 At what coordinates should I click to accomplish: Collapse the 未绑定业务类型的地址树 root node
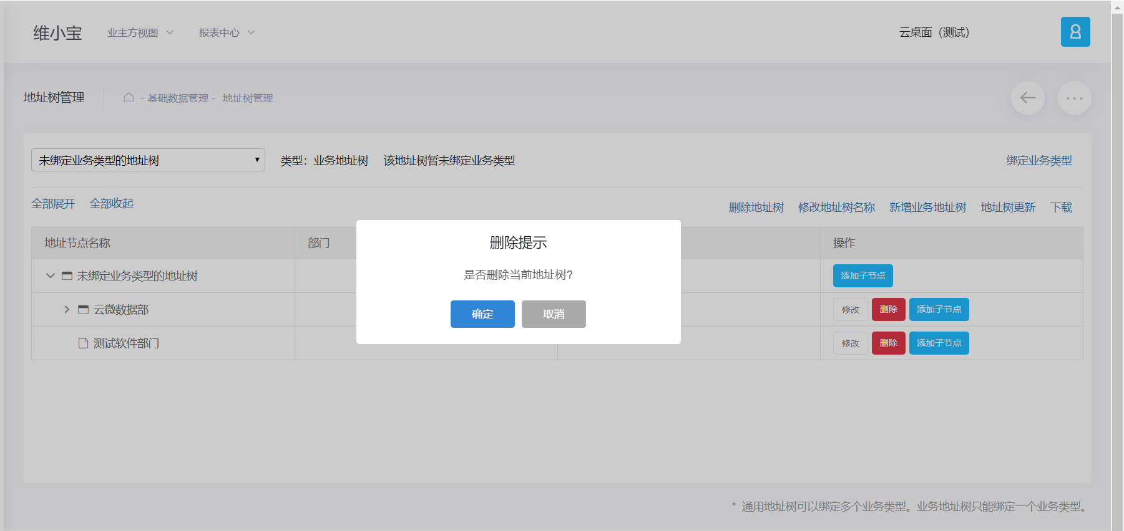click(51, 275)
